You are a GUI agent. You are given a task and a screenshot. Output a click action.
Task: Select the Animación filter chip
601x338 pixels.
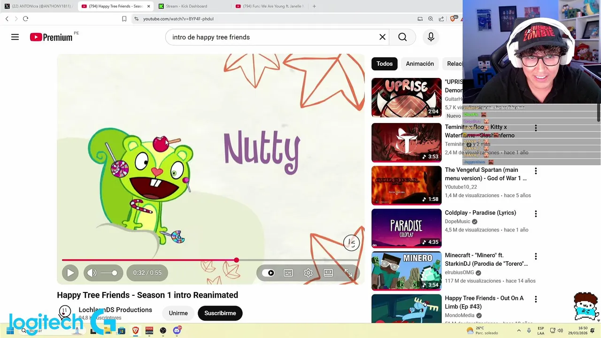(420, 64)
